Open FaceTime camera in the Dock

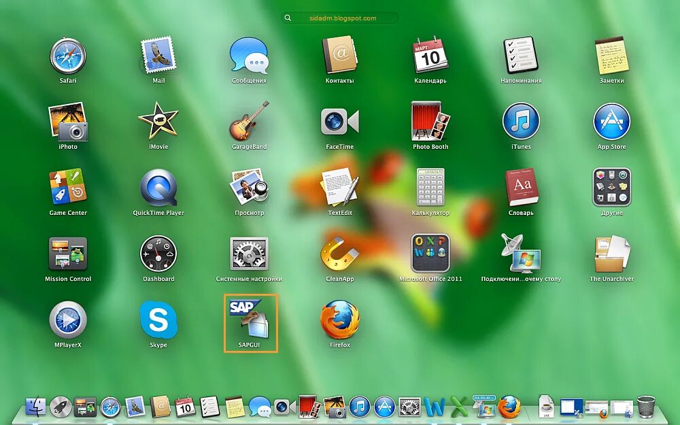[284, 407]
